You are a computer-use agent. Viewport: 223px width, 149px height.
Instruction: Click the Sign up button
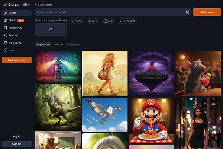17,144
